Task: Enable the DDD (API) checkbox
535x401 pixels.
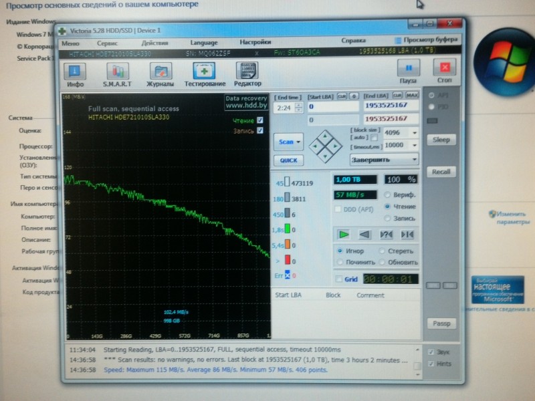Action: [x=338, y=209]
